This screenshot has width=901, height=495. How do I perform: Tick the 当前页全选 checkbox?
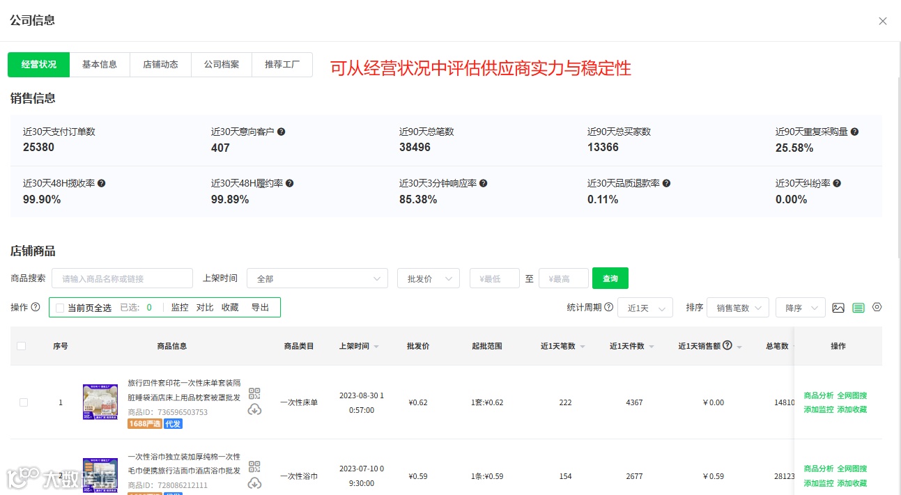[60, 308]
